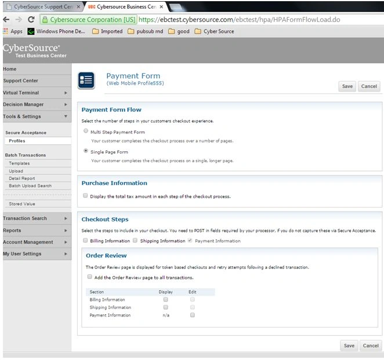Click the bottom Save button

click(349, 346)
